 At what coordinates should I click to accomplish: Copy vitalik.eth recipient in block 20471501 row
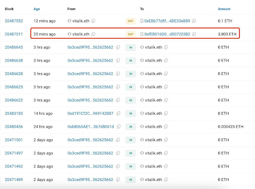tap(166, 140)
